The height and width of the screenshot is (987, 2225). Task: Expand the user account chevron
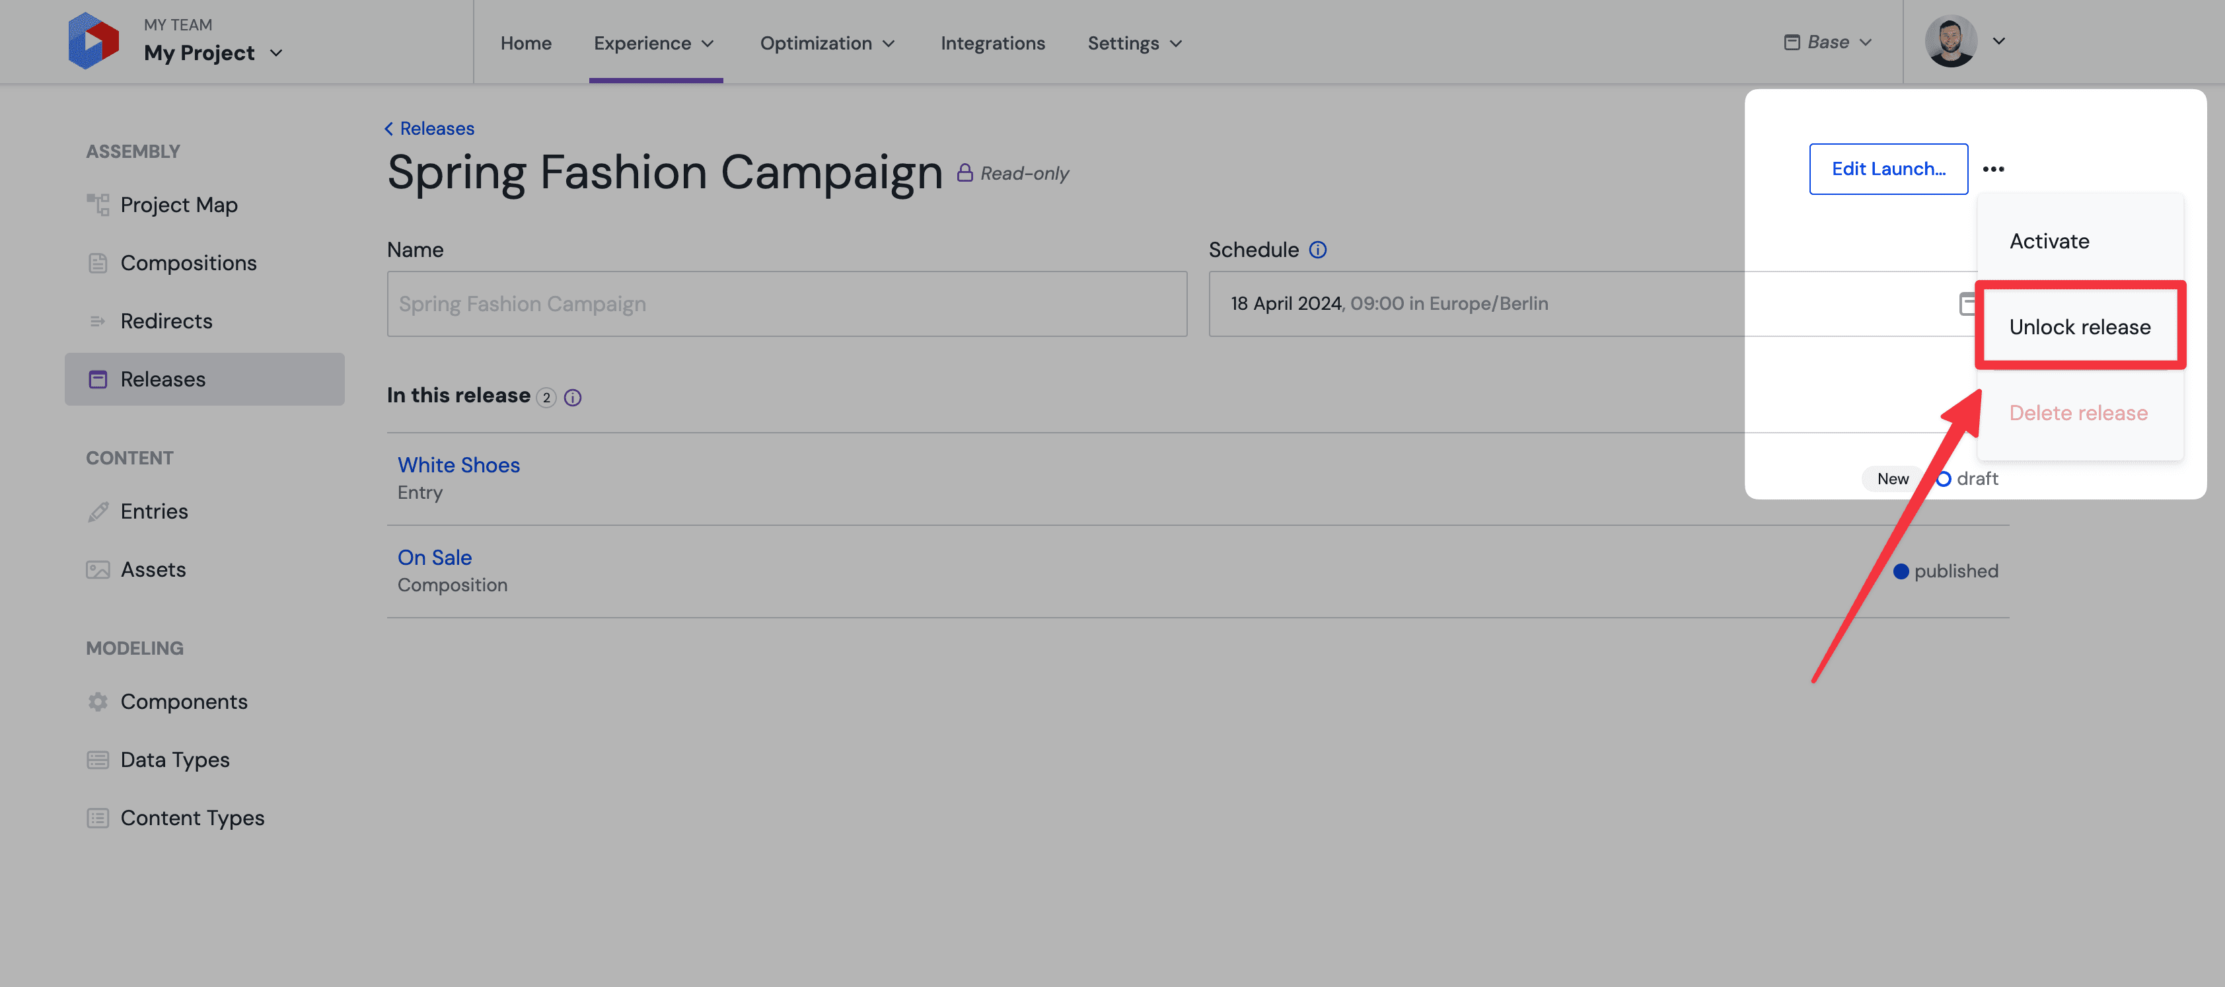click(1998, 40)
